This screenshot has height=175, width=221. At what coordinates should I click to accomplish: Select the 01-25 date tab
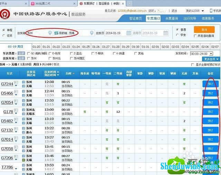click(86, 47)
